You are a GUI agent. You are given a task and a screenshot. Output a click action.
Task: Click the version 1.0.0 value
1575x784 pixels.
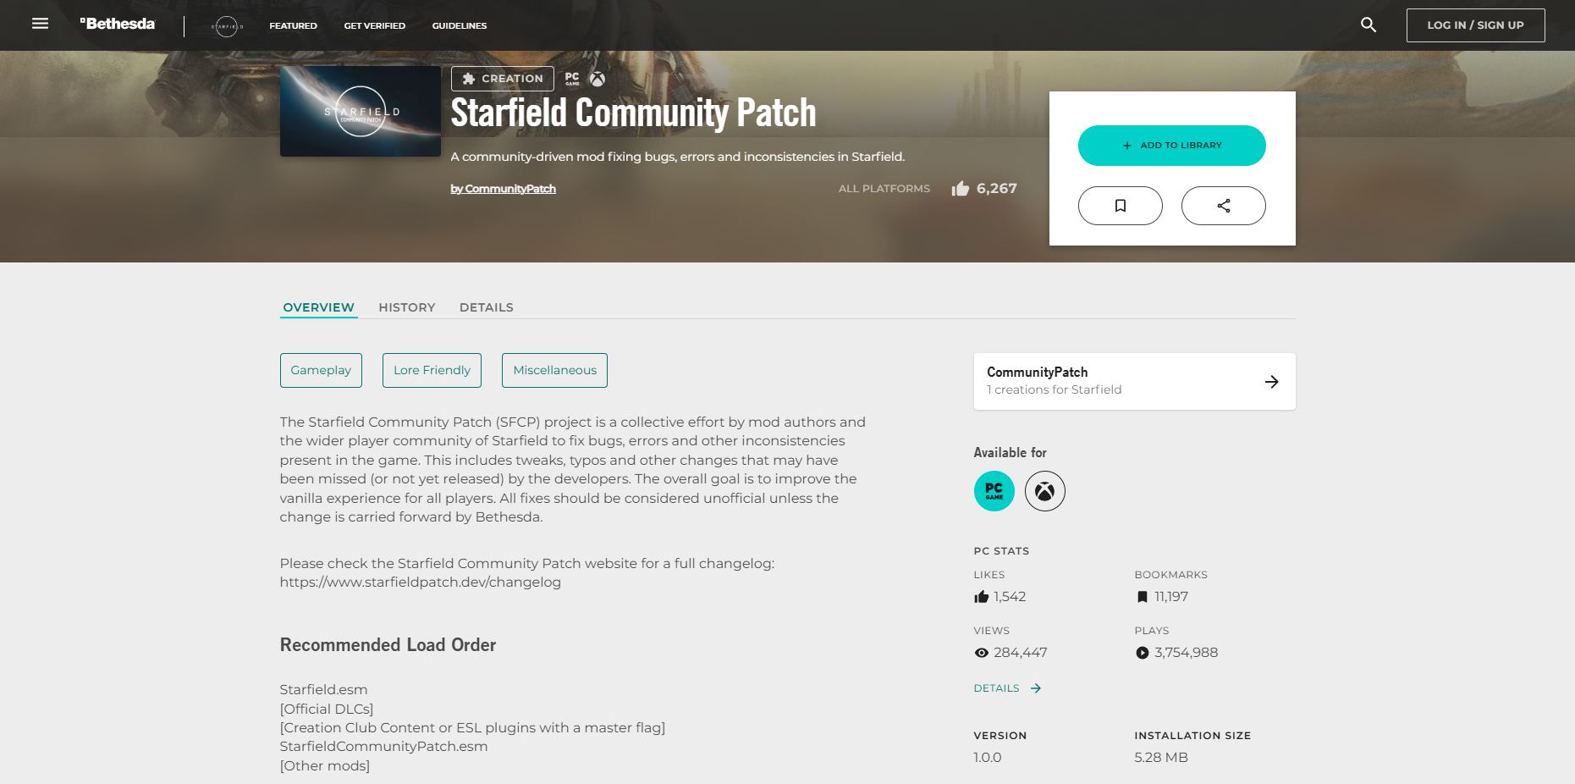pyautogui.click(x=988, y=758)
